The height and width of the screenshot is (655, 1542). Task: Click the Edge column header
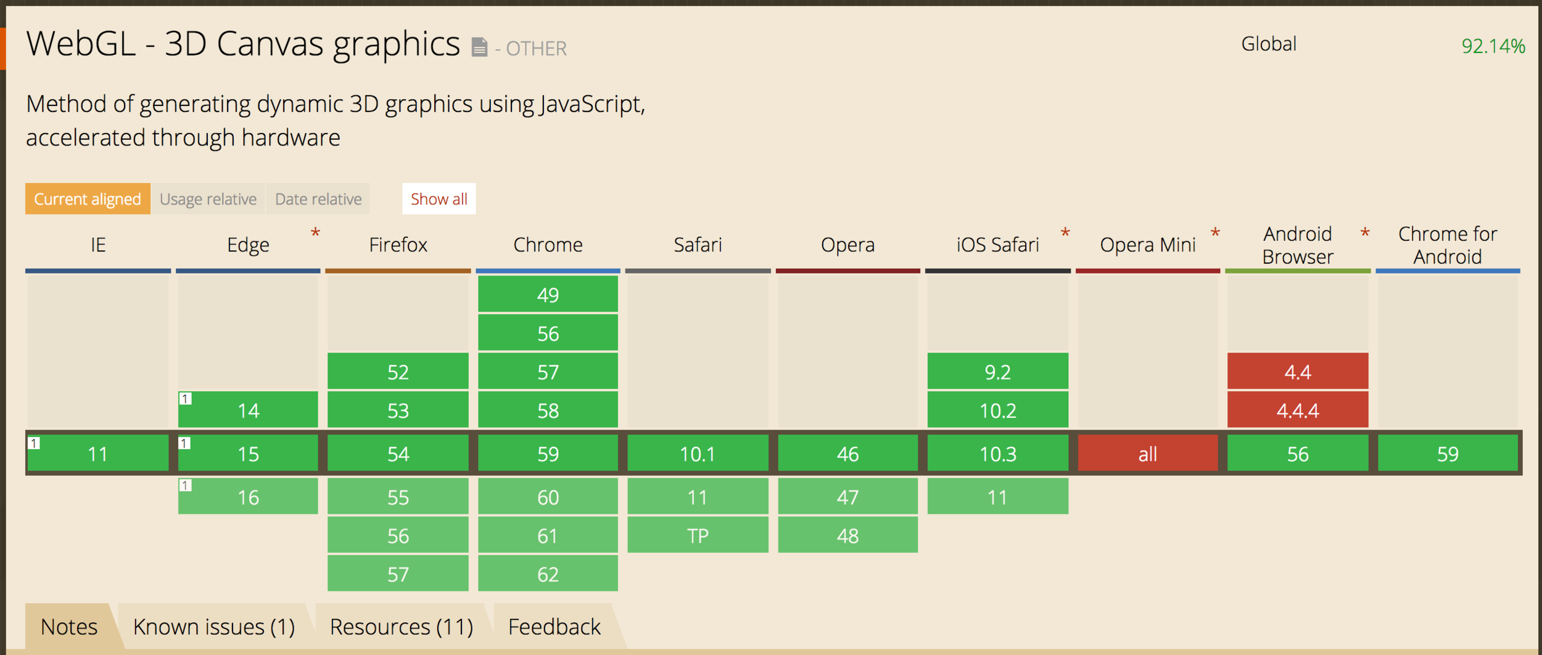tap(248, 245)
